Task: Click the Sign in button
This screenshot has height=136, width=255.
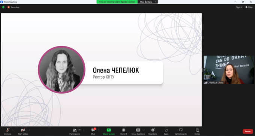Action: (239, 7)
